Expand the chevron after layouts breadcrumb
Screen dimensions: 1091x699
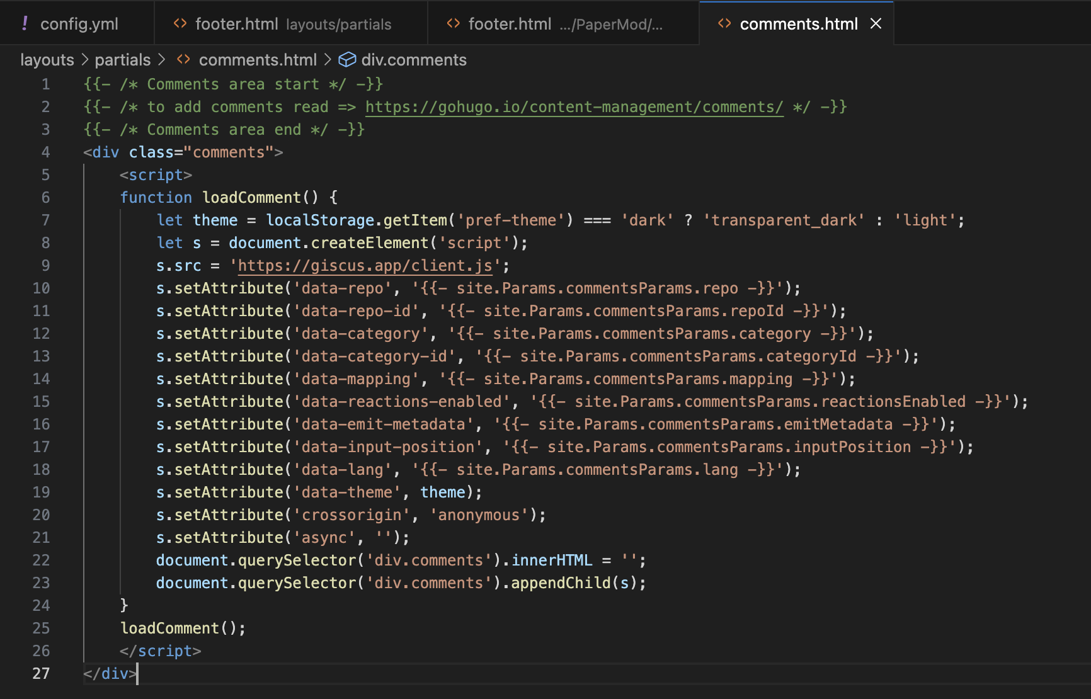84,60
